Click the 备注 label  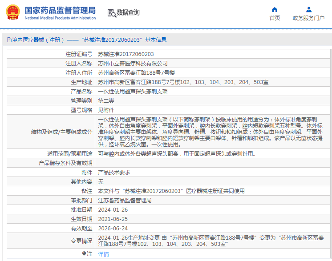(87, 191)
